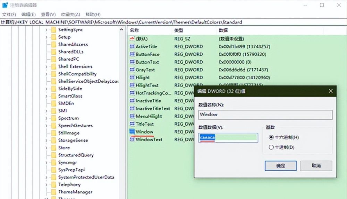Select the (默认) default value icon

(x=132, y=39)
